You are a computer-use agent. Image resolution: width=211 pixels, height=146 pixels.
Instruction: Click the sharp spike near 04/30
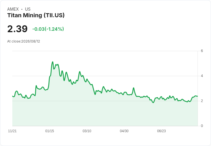pyautogui.click(x=134, y=88)
